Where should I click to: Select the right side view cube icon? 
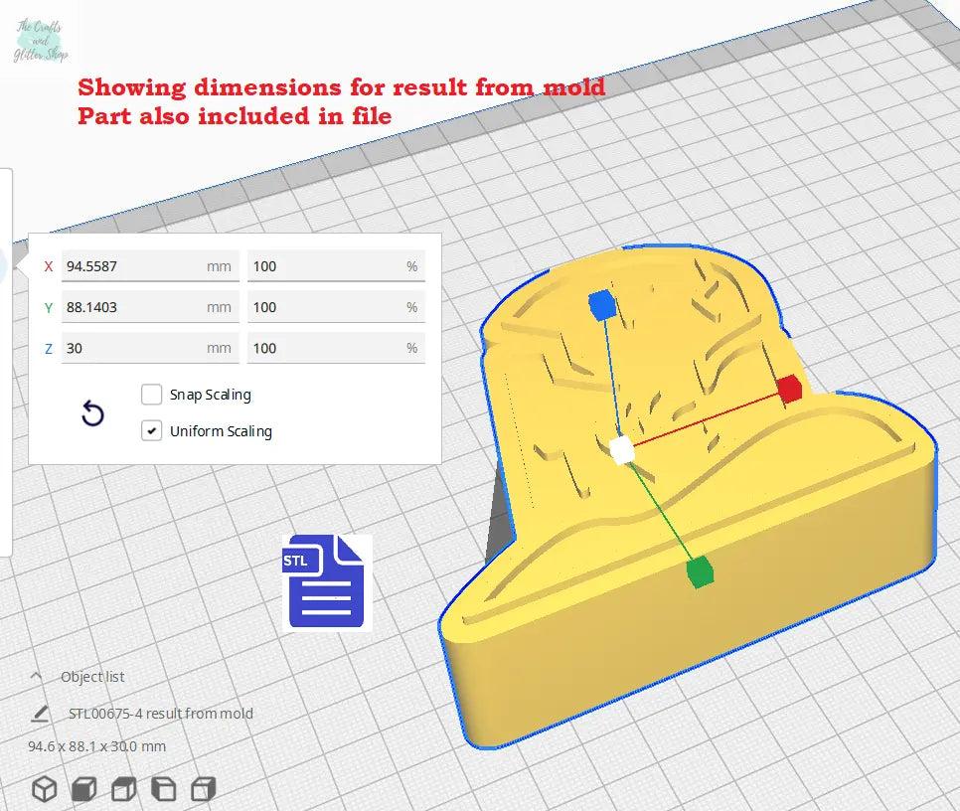204,789
